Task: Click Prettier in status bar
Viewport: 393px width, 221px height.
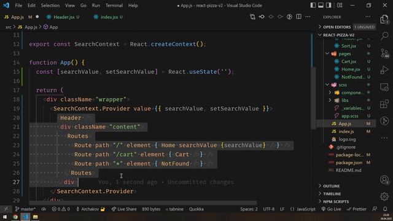Action: (357, 209)
